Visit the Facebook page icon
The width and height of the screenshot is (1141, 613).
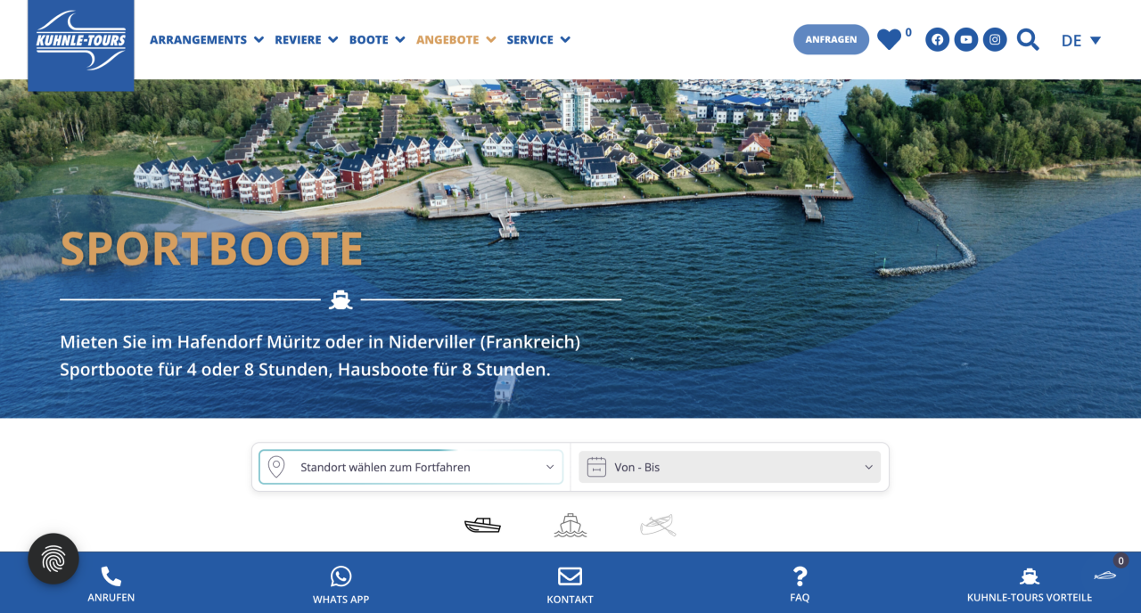click(x=937, y=39)
